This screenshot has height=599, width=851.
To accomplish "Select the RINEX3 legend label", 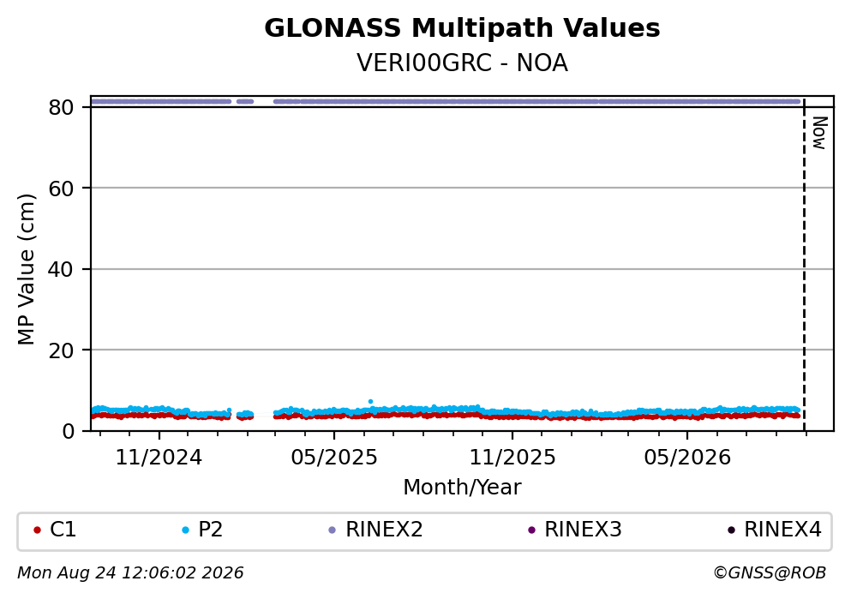I will pos(583,530).
